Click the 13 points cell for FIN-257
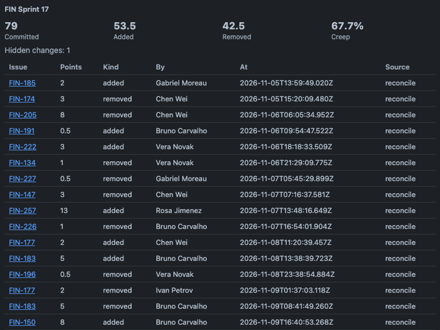Image resolution: width=440 pixels, height=330 pixels. [64, 210]
